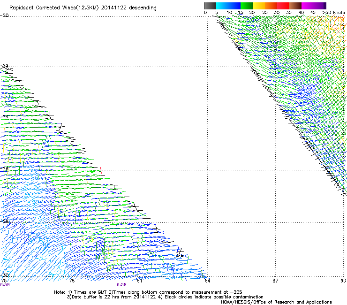347x305 pixels.
Task: Click the 'Black circles indicate possible contamination' note
Action: (x=214, y=297)
